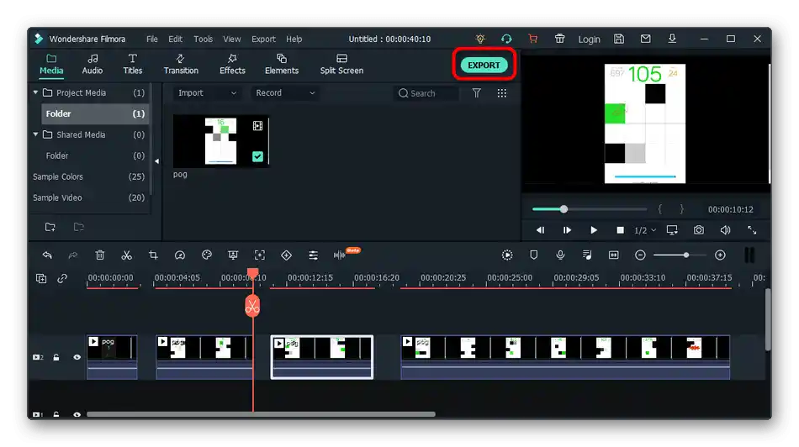Activate Motion Tracking crosshair icon
Screen dimensions: 799x447
[x=259, y=255]
